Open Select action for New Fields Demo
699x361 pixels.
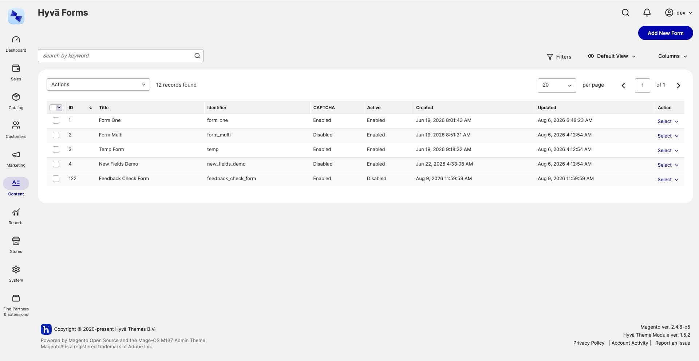tap(668, 165)
